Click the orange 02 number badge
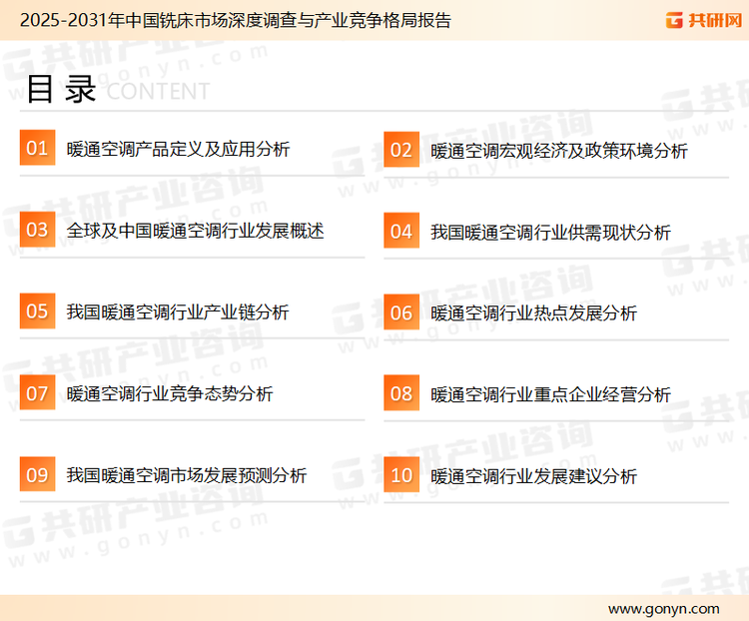This screenshot has height=621, width=749. [401, 151]
